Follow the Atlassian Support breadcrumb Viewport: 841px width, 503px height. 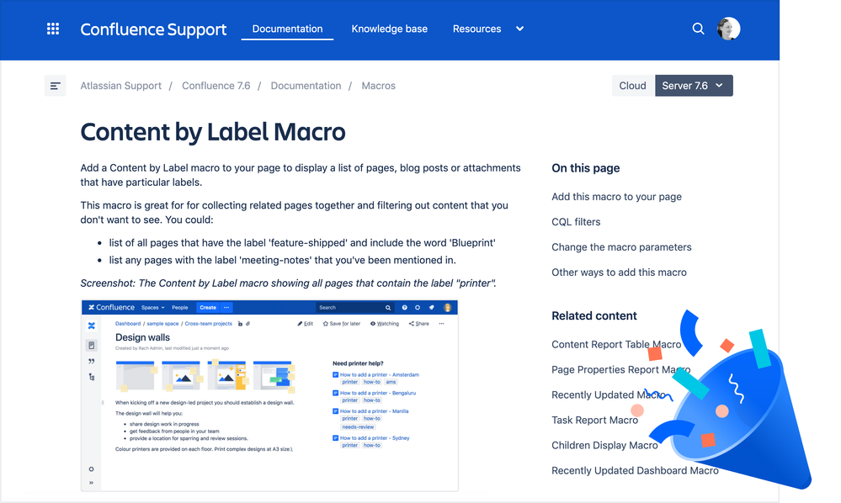coord(120,86)
